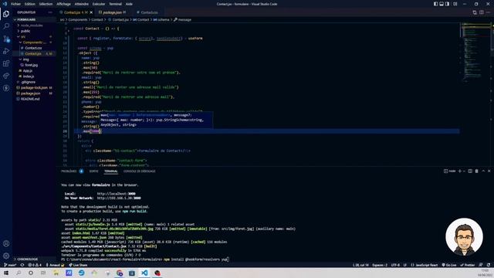This screenshot has height=278, width=494.
Task: Collapse the src folder
Action: point(35,36)
